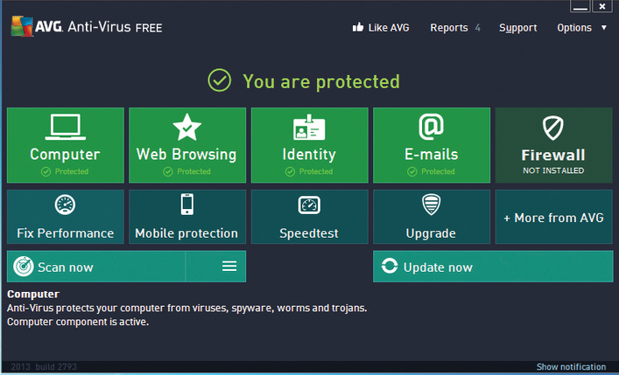Click the speedometer icon for Speedtest
619x375 pixels.
309,205
